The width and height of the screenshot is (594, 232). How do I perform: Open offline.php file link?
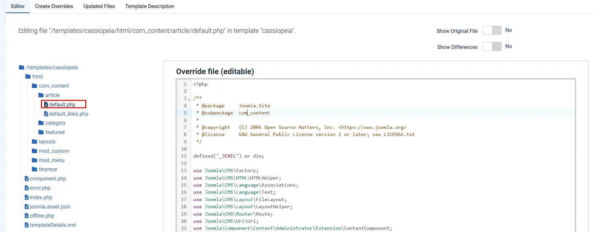[x=42, y=216]
